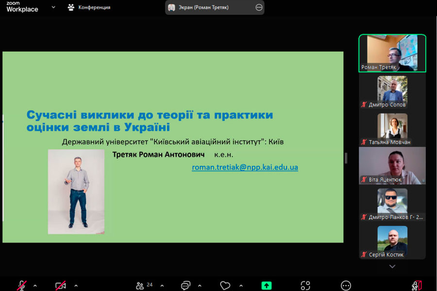Open apps icon in bottom toolbar

(305, 286)
